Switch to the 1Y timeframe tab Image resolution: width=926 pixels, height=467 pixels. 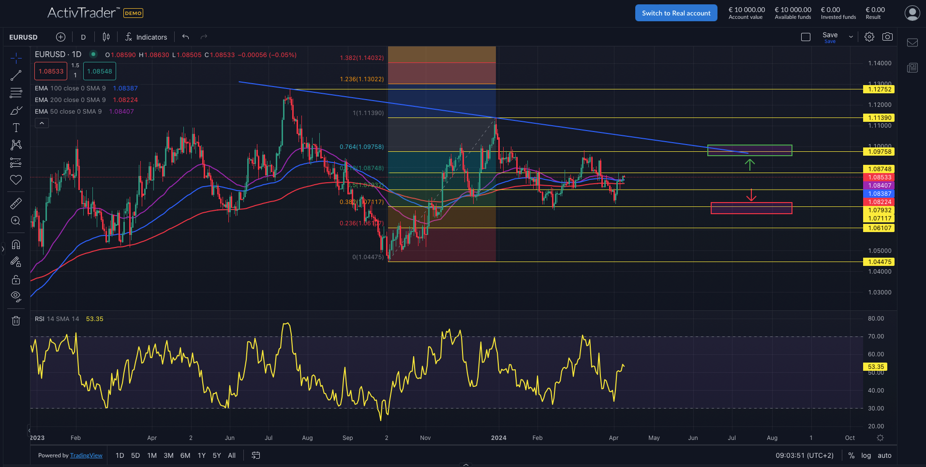tap(201, 455)
